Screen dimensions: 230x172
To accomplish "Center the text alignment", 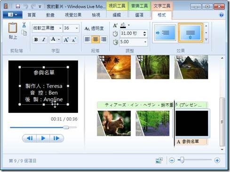I will 95,39.
